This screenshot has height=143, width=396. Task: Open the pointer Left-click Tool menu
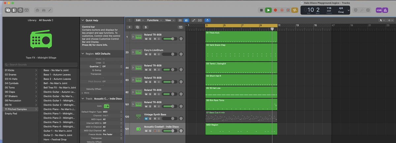tap(382, 20)
